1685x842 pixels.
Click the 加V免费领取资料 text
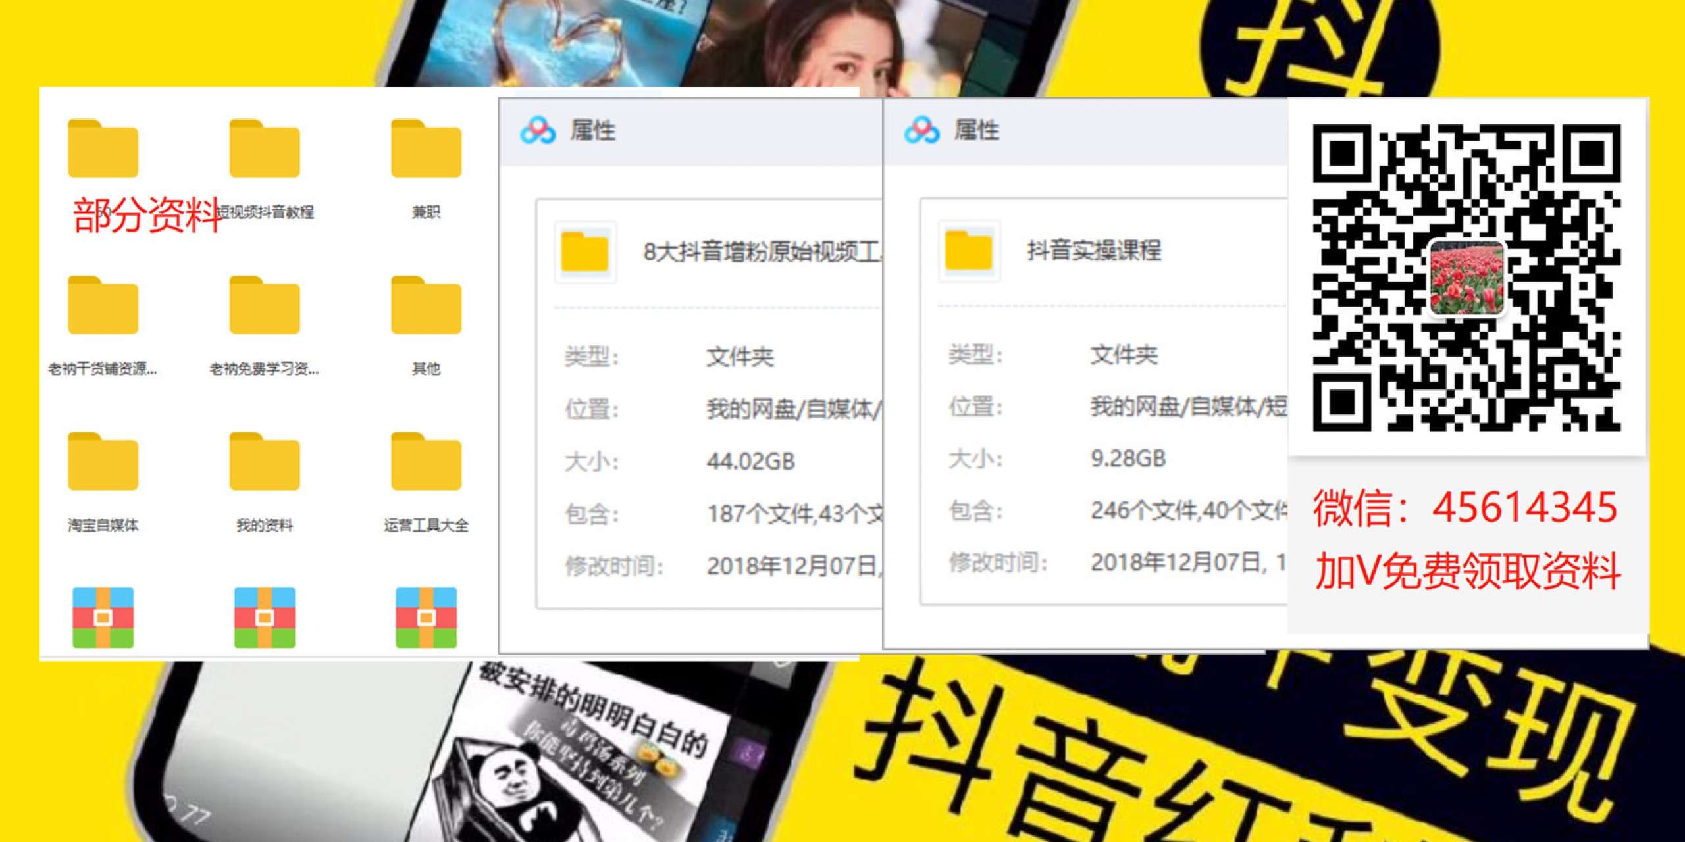click(1468, 571)
